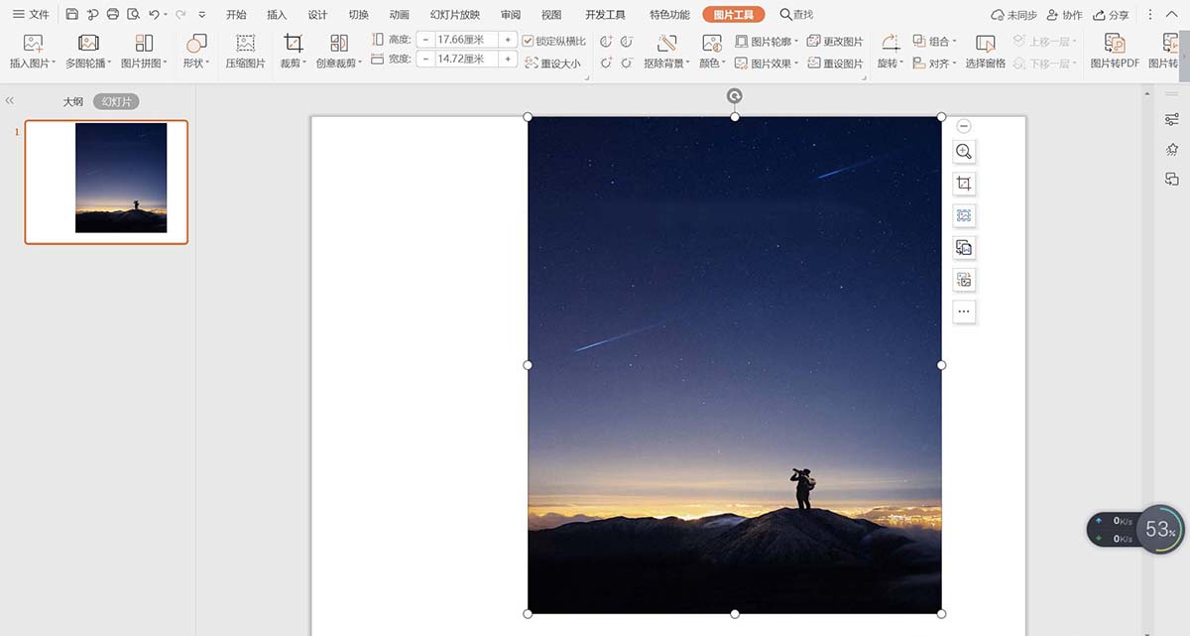This screenshot has height=636, width=1190.
Task: Click the 协作 collaborate button
Action: [1064, 15]
